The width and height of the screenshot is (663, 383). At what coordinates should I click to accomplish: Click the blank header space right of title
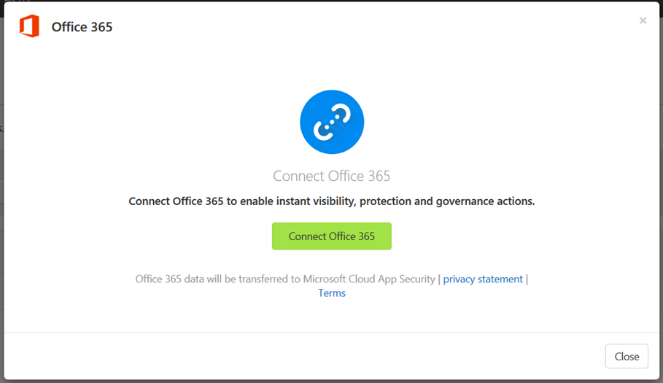(x=372, y=27)
